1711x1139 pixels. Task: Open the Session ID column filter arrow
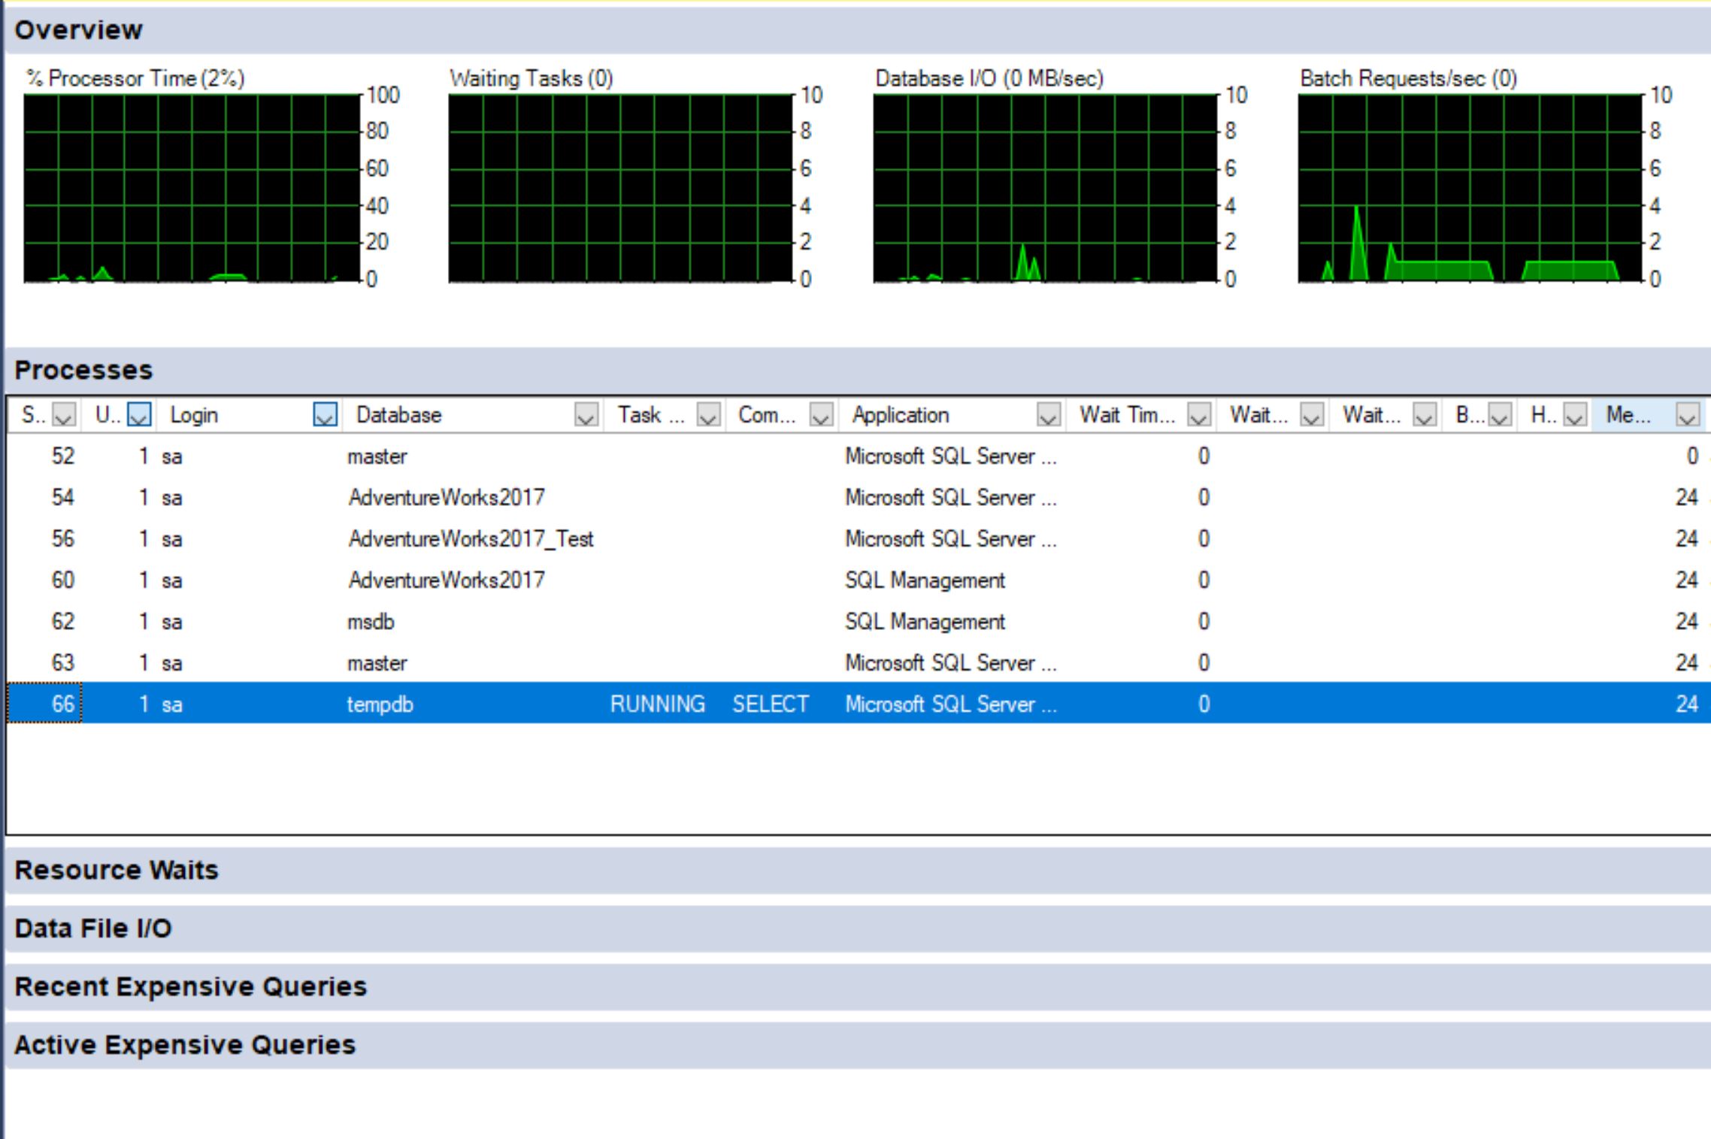point(64,415)
